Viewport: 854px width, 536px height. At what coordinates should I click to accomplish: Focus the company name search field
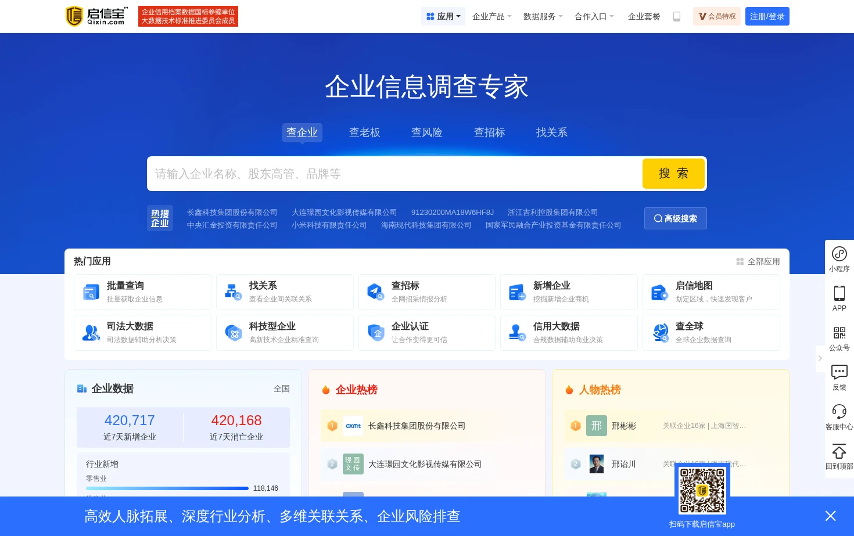click(395, 174)
